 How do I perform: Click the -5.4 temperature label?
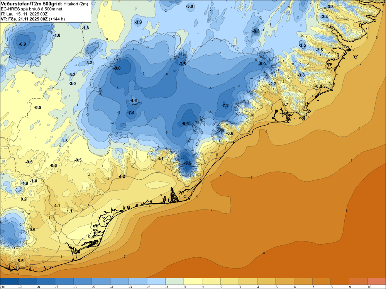pyautogui.click(x=220, y=130)
